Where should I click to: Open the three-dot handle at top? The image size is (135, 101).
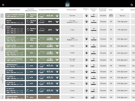pos(67,1)
